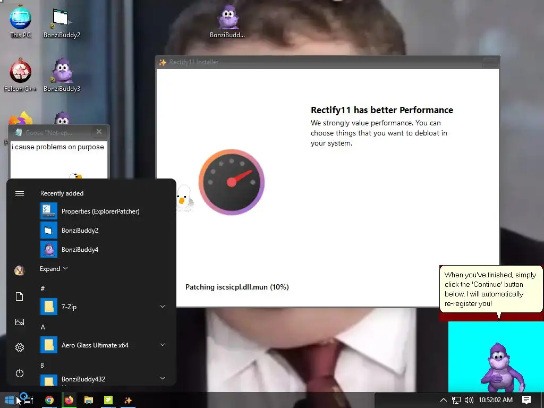This screenshot has width=544, height=408.
Task: Click 'Patching iscsicpl.dll.mun (10%)' status text
Action: point(237,287)
